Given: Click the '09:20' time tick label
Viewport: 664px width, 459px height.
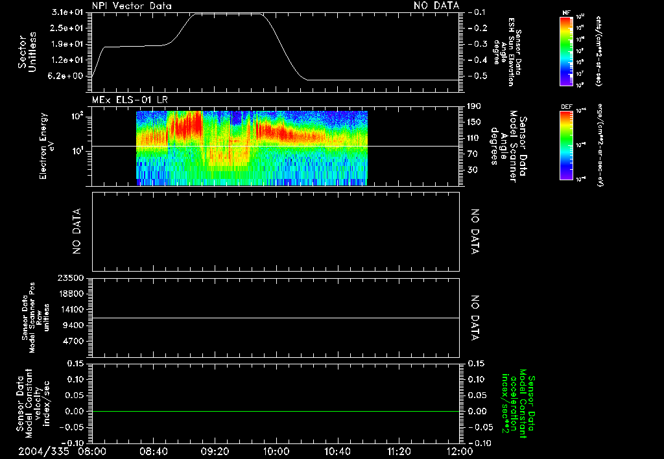Looking at the screenshot, I should 215,451.
